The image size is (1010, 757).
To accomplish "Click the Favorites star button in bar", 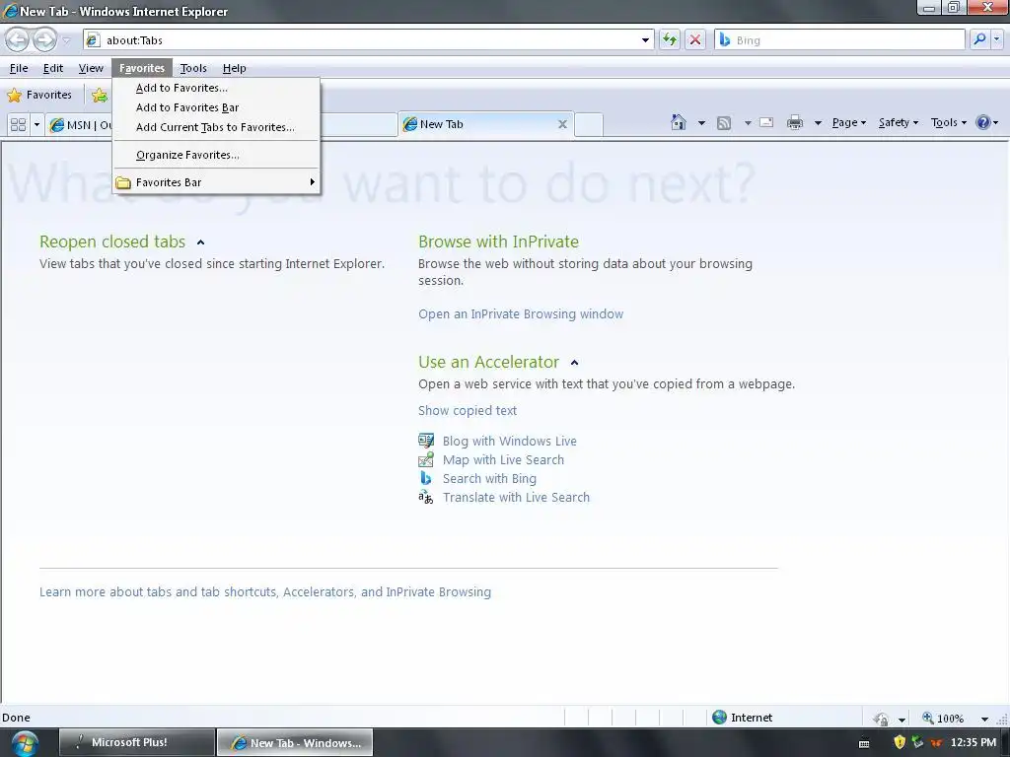I will tap(39, 96).
